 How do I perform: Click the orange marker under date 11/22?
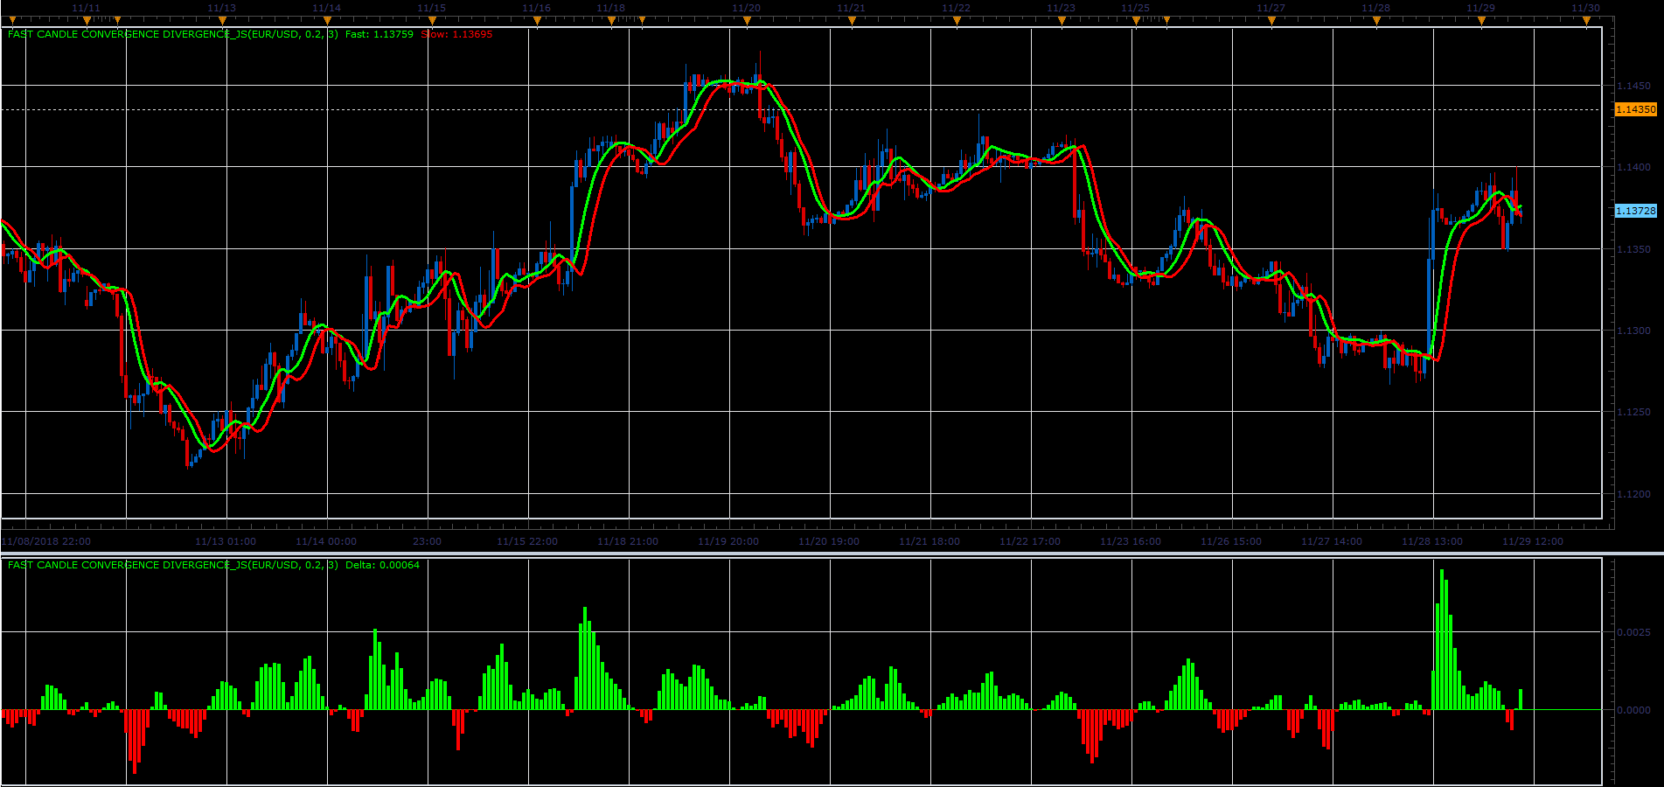click(x=957, y=20)
